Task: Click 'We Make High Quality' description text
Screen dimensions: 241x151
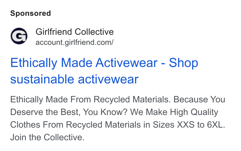Action: pos(174,112)
